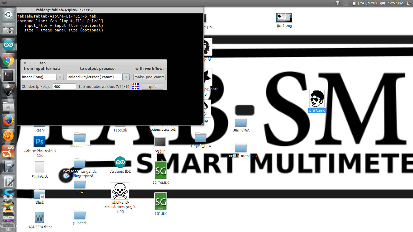Launch Inkscape from the dock
The width and height of the screenshot is (413, 232).
(x=8, y=90)
